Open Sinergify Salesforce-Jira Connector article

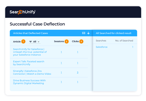point(32,72)
